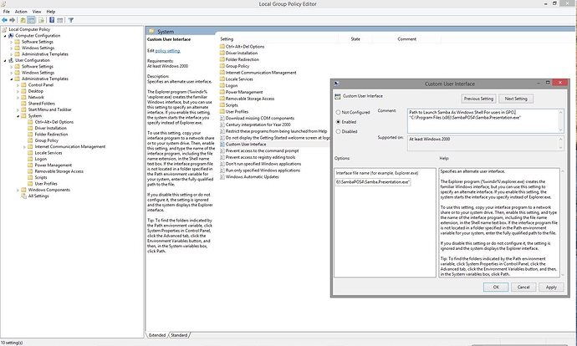Click the Apply button
The image size is (577, 346).
pyautogui.click(x=551, y=287)
